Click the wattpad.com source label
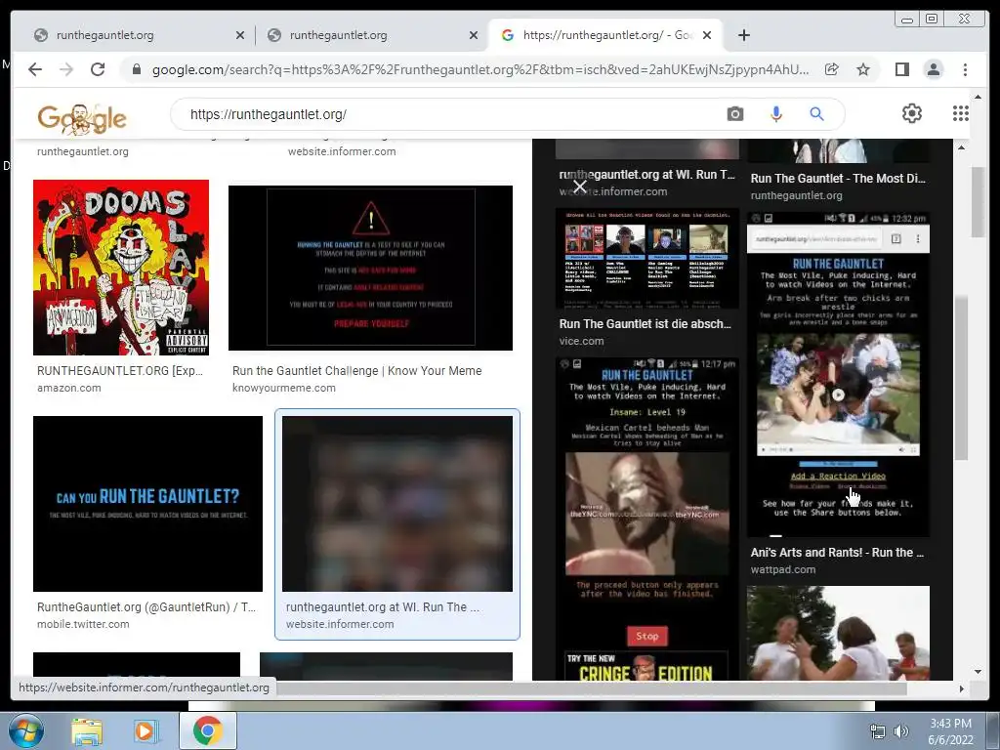 point(783,569)
